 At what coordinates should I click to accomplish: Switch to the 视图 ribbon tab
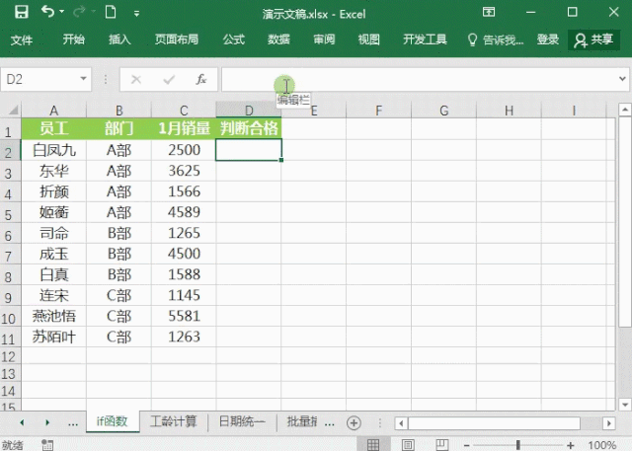[x=369, y=39]
